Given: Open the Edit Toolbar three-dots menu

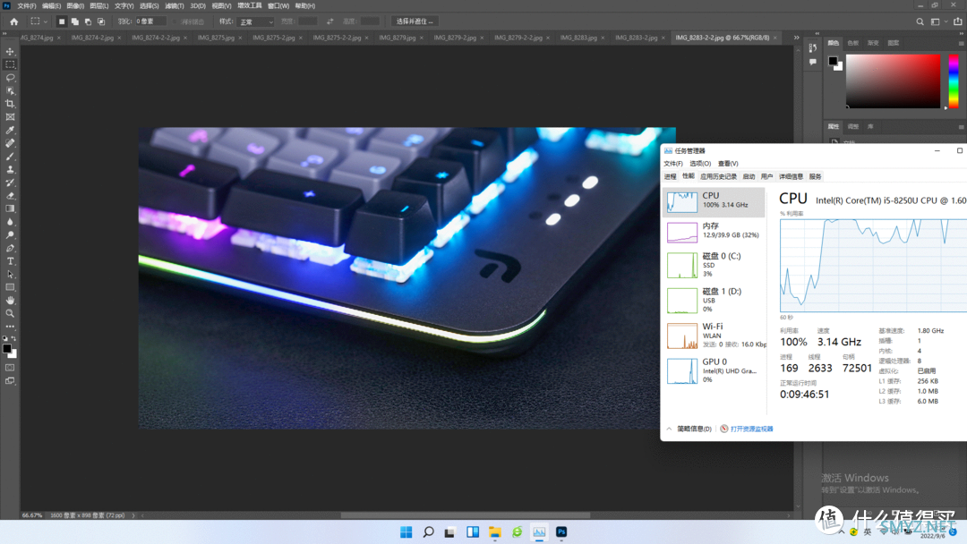Looking at the screenshot, I should 10,327.
